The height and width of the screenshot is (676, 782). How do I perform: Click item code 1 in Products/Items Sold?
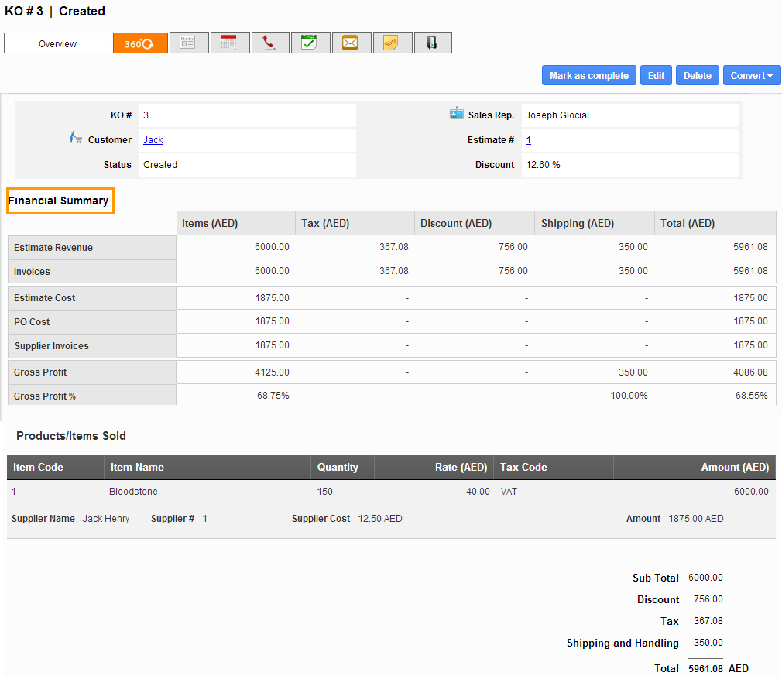(13, 492)
